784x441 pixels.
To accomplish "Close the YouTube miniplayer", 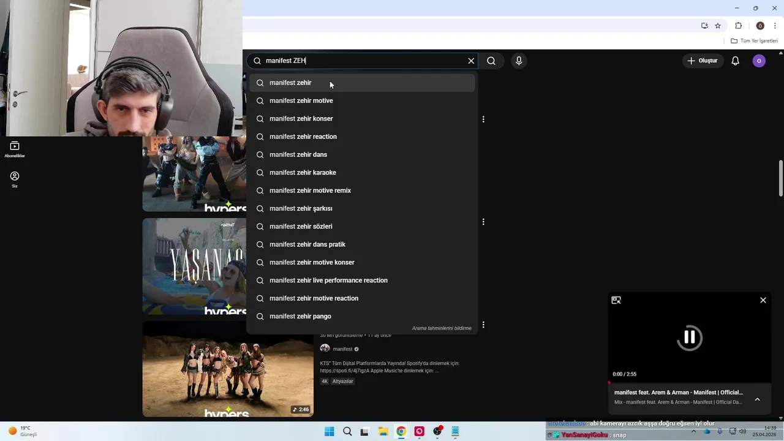I will [763, 300].
